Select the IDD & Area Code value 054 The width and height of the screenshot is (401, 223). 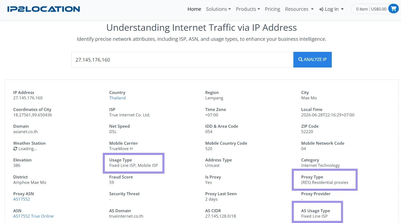(x=209, y=132)
